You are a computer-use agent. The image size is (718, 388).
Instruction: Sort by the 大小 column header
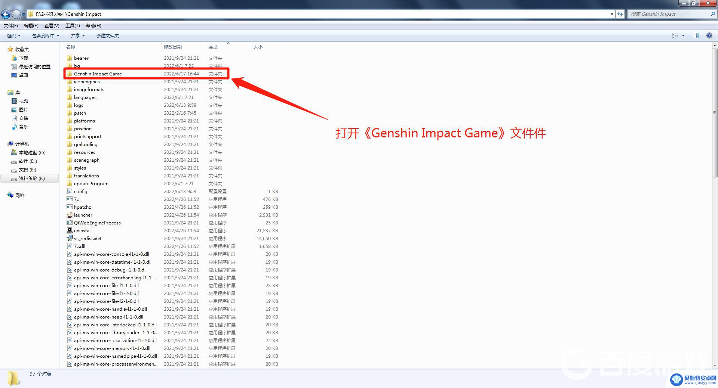pyautogui.click(x=258, y=47)
